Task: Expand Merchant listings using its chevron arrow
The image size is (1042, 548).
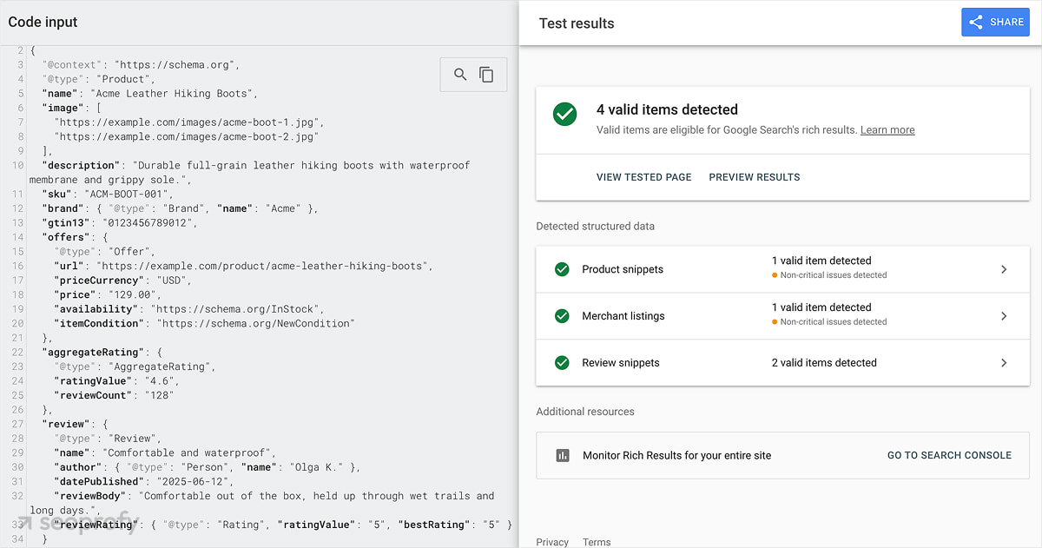Action: (x=1004, y=316)
